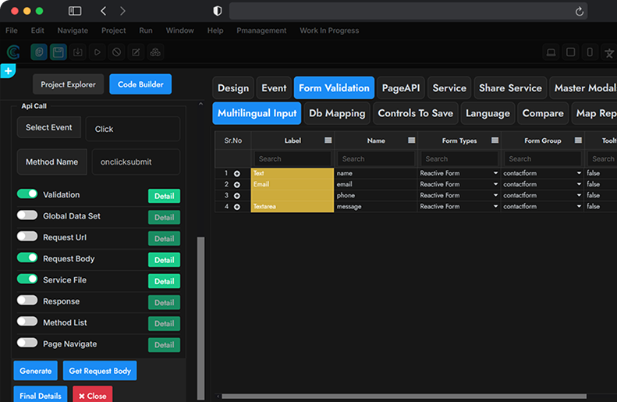Enable the Response toggle
617x402 pixels.
pyautogui.click(x=27, y=300)
